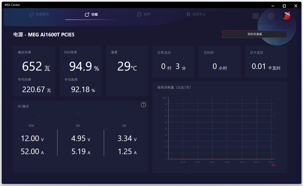This screenshot has height=186, width=303.
Task: Open the apps grid icon
Action: [255, 16]
